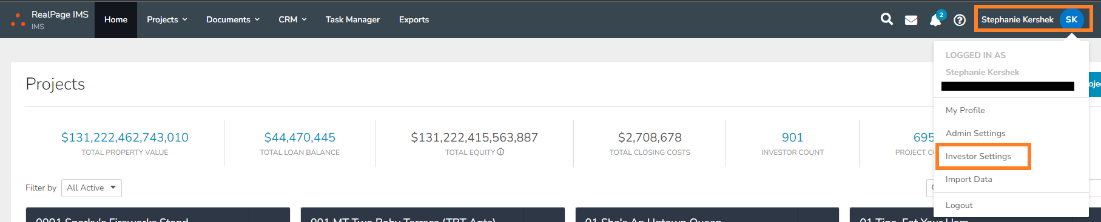Open Task Manager
The height and width of the screenshot is (222, 1101).
click(352, 19)
